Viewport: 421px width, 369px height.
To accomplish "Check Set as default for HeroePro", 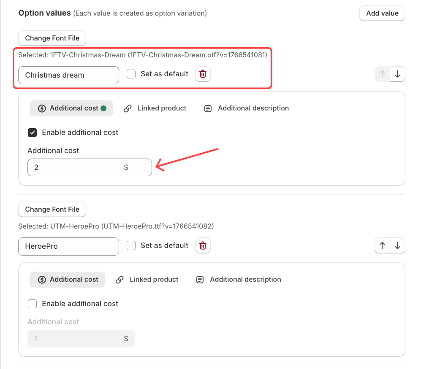I will (131, 245).
